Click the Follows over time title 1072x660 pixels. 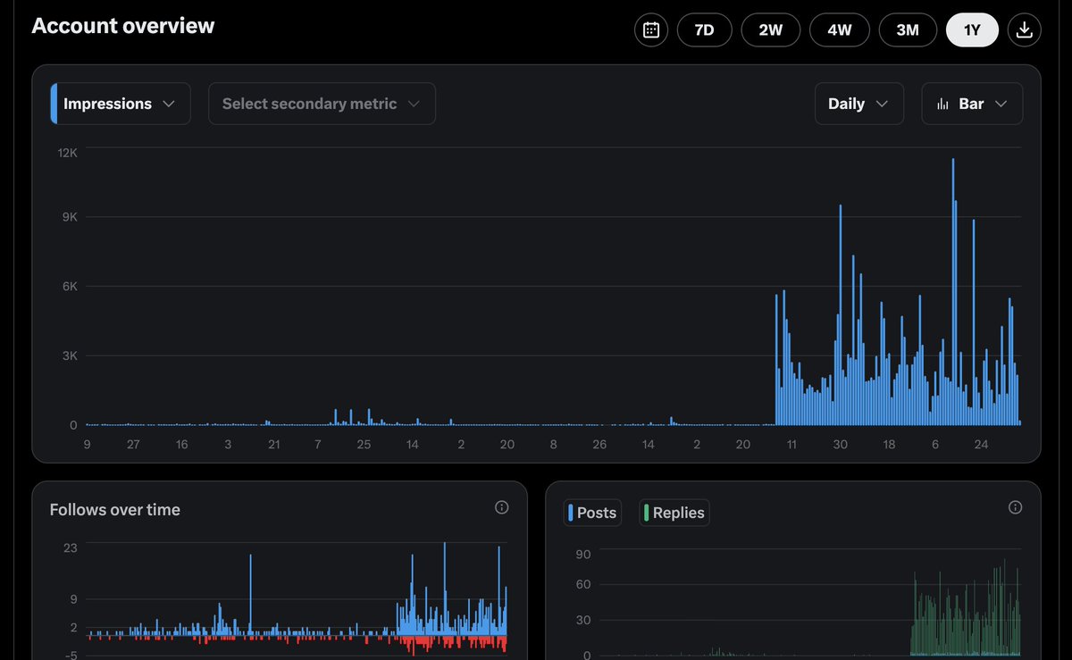pyautogui.click(x=115, y=510)
